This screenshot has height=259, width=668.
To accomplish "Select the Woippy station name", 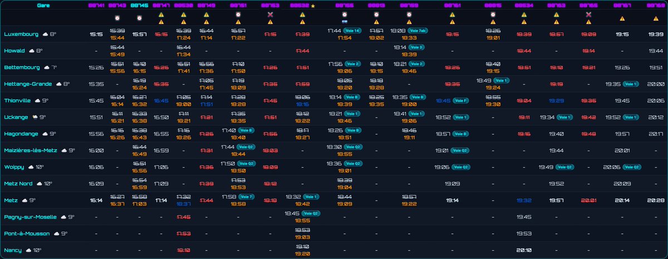I will pyautogui.click(x=14, y=167).
